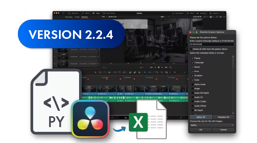257x143 pixels.
Task: Select the Markers tab
Action: coord(85,17)
